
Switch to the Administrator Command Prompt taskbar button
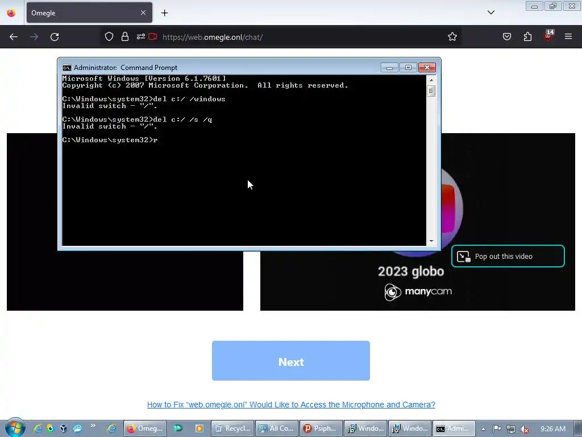coord(454,428)
